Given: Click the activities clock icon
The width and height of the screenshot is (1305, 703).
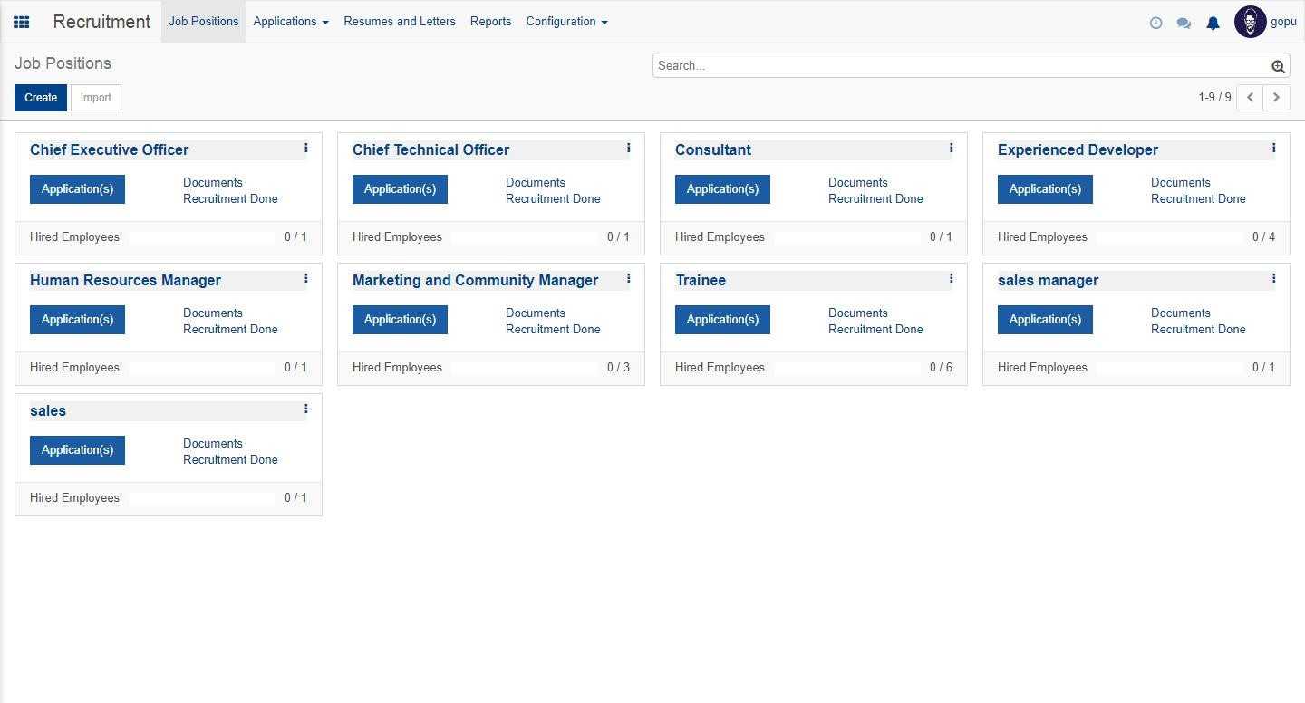Looking at the screenshot, I should (1155, 23).
